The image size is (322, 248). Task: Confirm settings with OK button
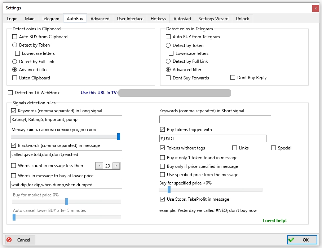[302, 240]
